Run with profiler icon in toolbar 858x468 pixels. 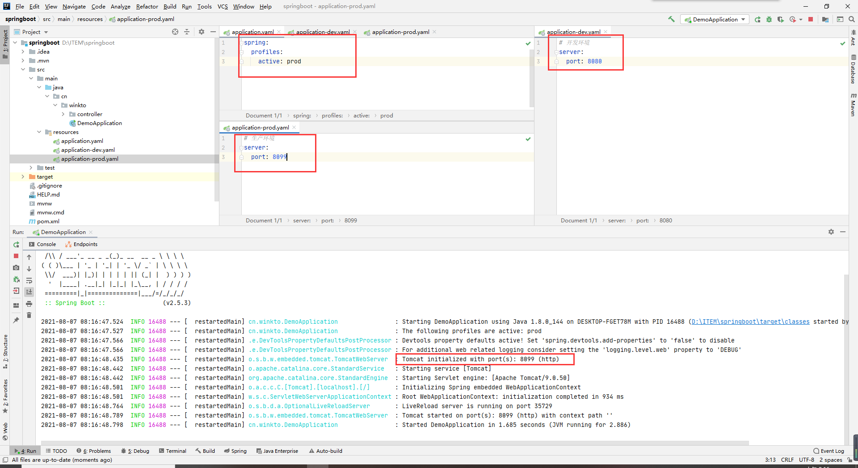(793, 19)
